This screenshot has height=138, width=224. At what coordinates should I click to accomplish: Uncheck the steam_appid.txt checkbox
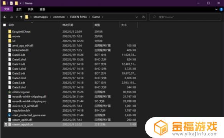pos(6,125)
